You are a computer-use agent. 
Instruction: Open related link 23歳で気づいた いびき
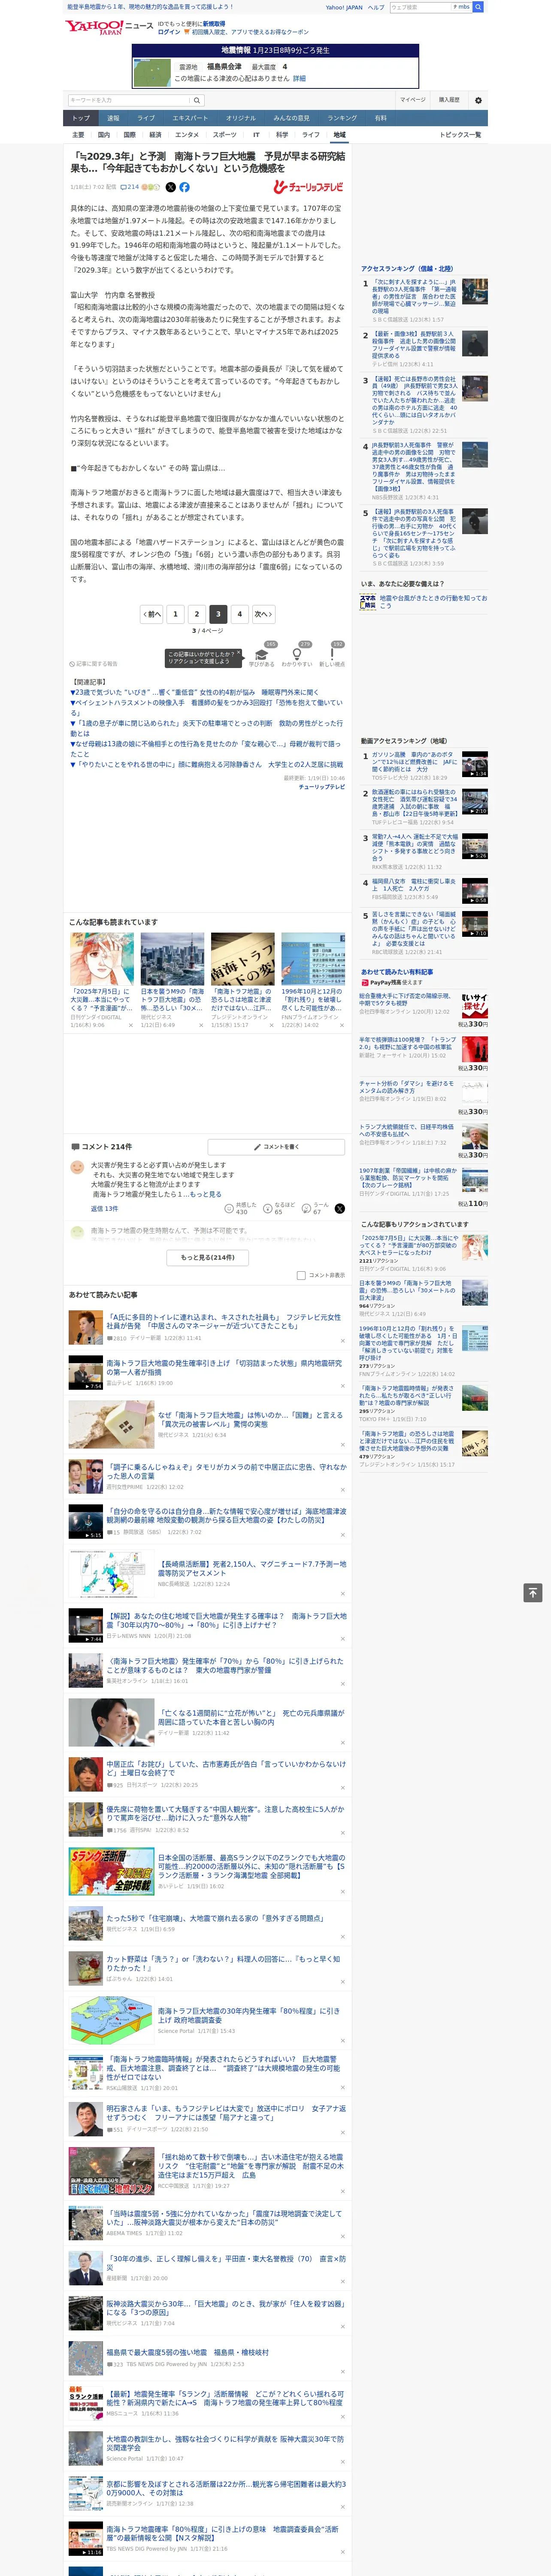click(194, 692)
